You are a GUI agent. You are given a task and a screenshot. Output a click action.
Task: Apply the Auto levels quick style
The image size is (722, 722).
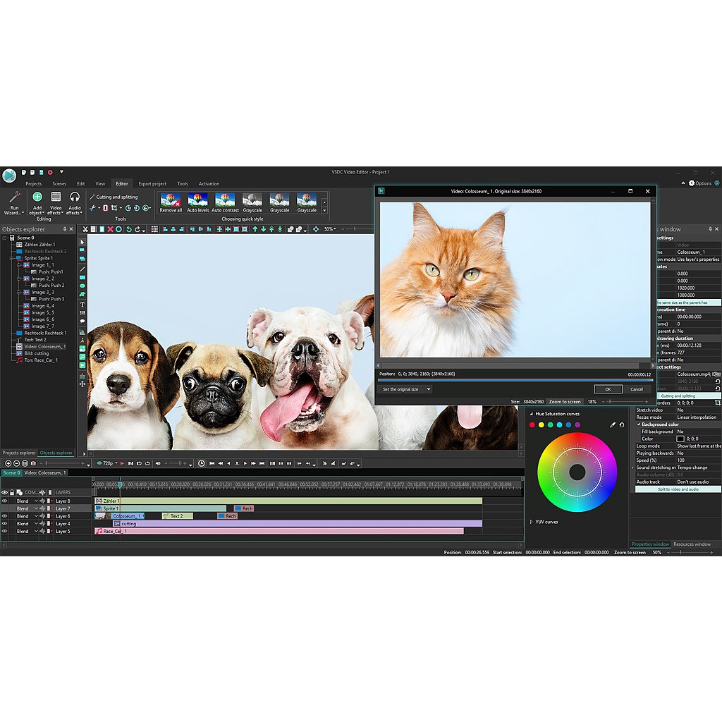197,200
